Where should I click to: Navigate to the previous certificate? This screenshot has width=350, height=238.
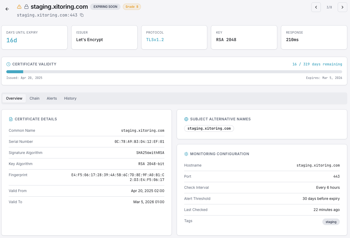click(x=316, y=7)
